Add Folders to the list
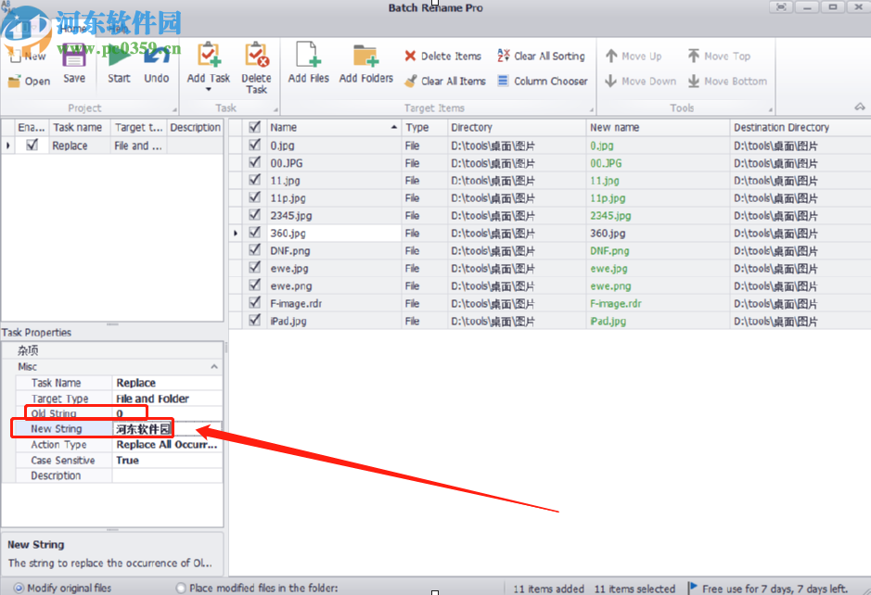871x595 pixels. click(x=366, y=62)
